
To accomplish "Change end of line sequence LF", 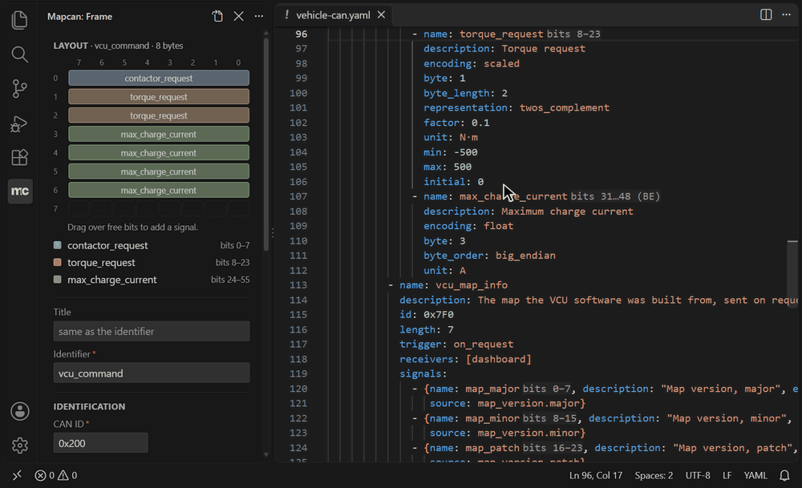I will (727, 475).
